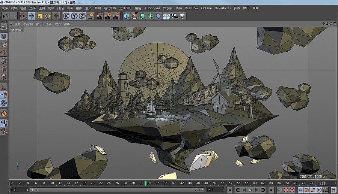Open the blue deformer capsule menu
This screenshot has height=194, width=338.
click(158, 16)
